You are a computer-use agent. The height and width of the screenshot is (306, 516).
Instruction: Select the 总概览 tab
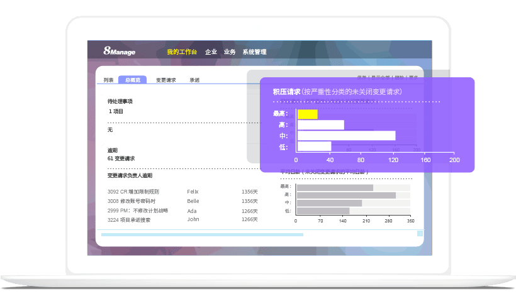[133, 80]
